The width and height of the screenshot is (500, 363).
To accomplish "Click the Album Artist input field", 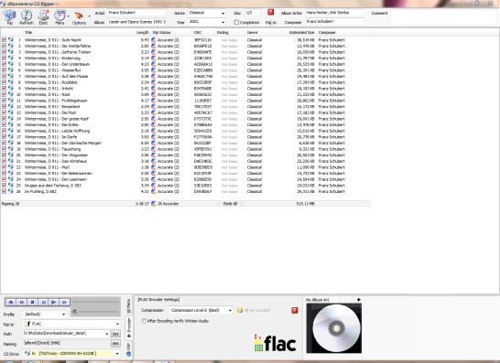I will (334, 13).
